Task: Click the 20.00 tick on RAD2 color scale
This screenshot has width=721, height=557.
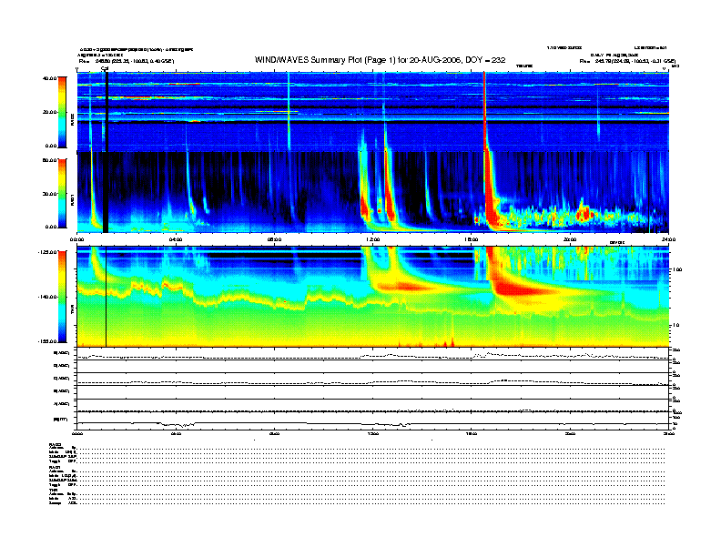Action: click(49, 112)
